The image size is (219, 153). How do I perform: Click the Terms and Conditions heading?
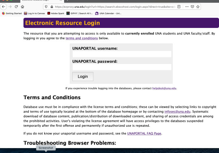[x=52, y=98]
